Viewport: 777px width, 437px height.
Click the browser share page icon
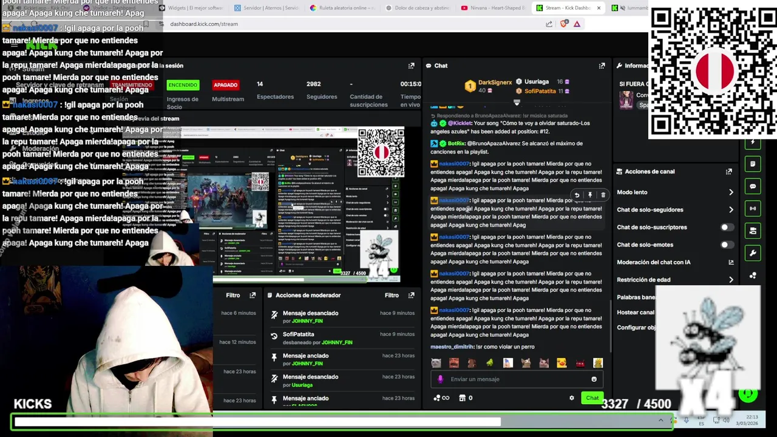pos(549,24)
